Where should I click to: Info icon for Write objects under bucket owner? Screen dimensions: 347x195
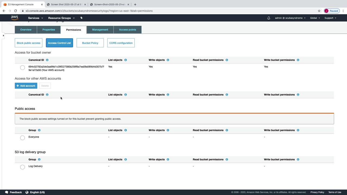tap(168, 60)
